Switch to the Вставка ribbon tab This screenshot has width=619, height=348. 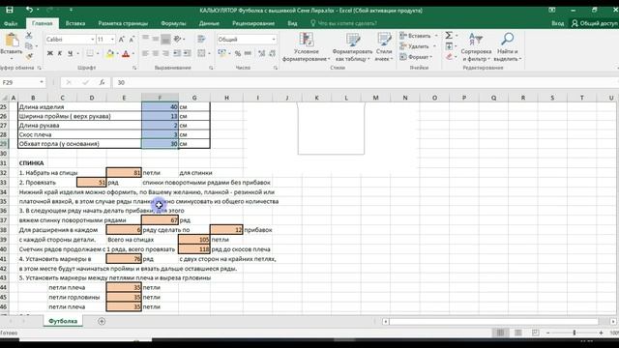tap(75, 23)
